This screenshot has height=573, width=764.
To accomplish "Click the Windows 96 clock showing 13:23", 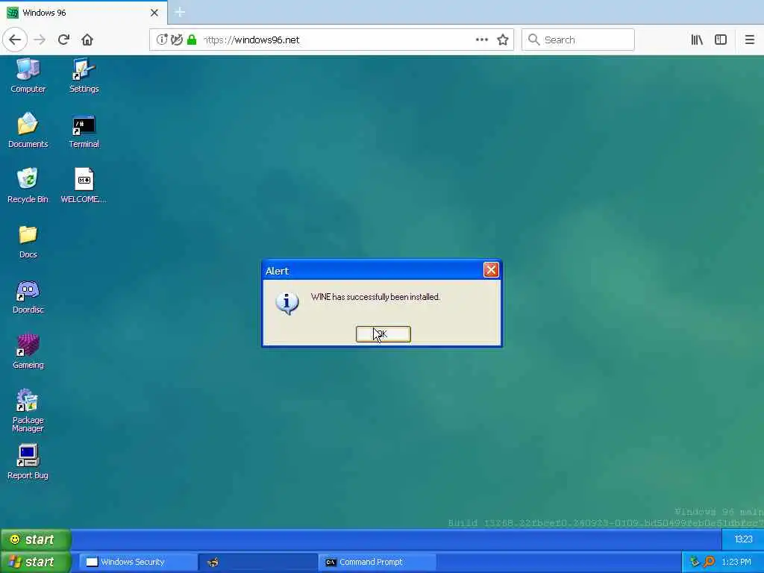I will tap(743, 539).
